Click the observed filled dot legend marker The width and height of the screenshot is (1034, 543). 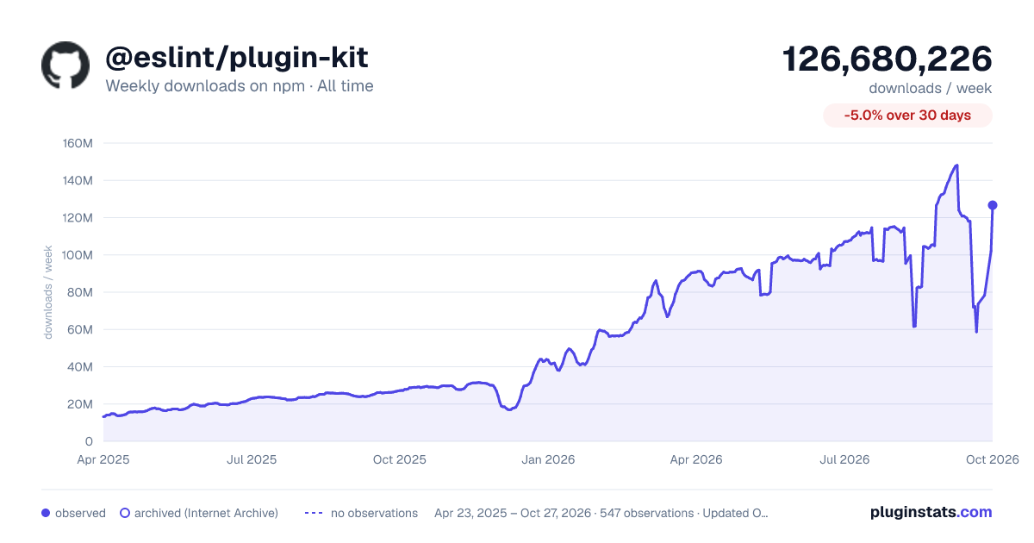tap(46, 513)
